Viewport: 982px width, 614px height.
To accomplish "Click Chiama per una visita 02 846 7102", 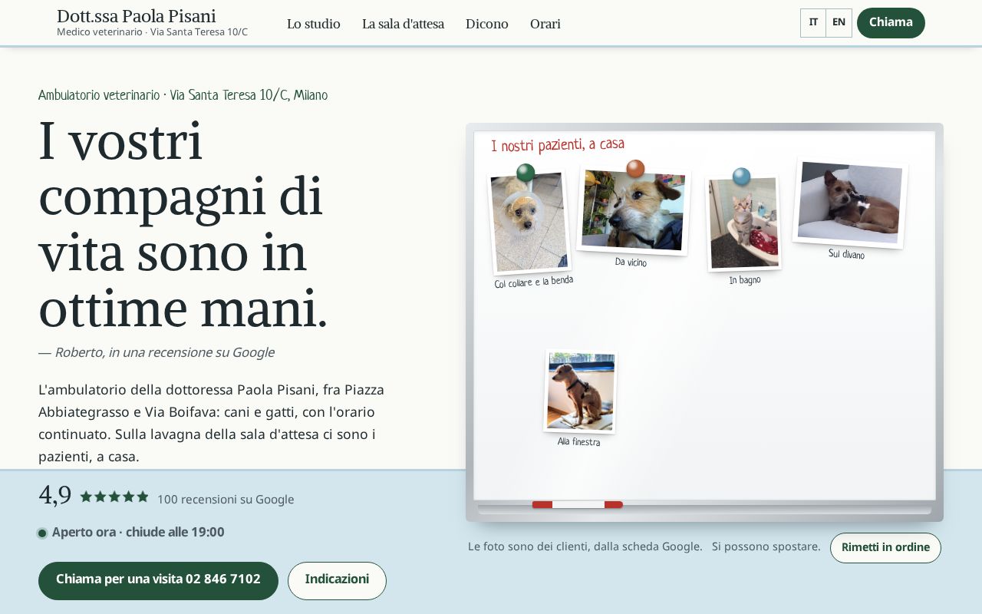I will pos(158,581).
